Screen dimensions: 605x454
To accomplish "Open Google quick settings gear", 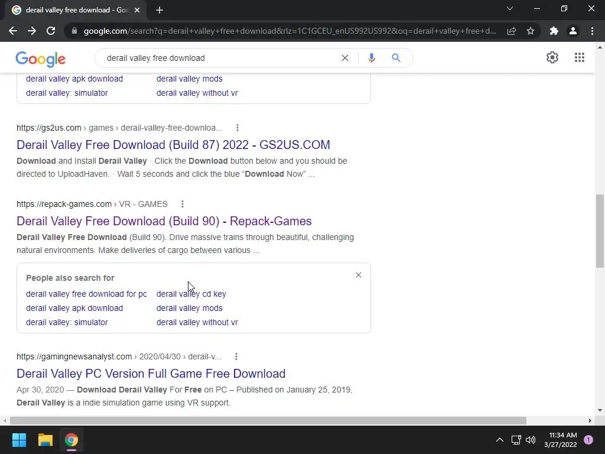I will coord(552,57).
